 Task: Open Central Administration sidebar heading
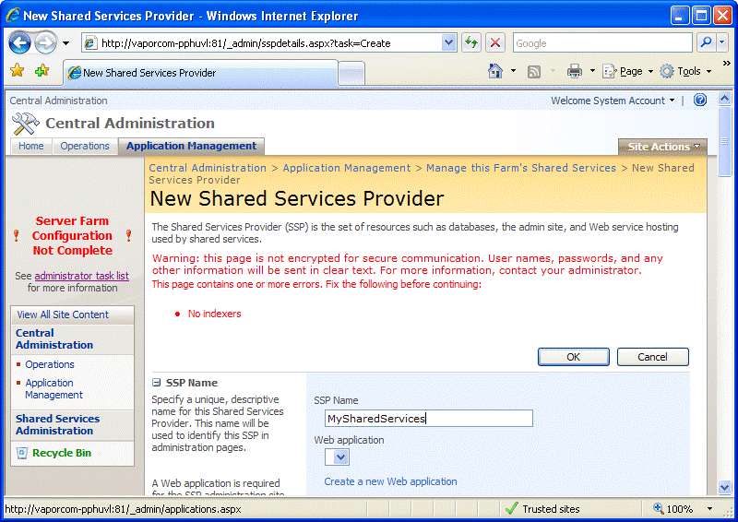point(54,338)
